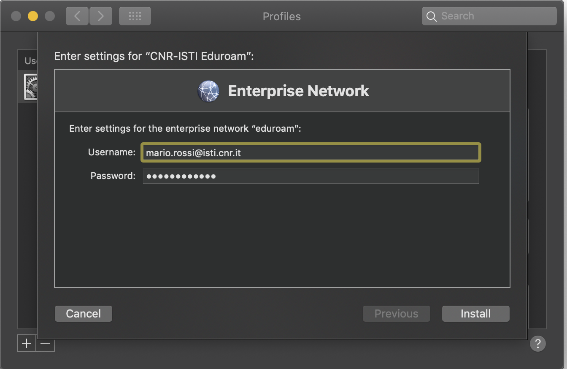Click the "Enter settings for CNR-ISTI Eduroam" text
The height and width of the screenshot is (369, 567).
pos(154,56)
